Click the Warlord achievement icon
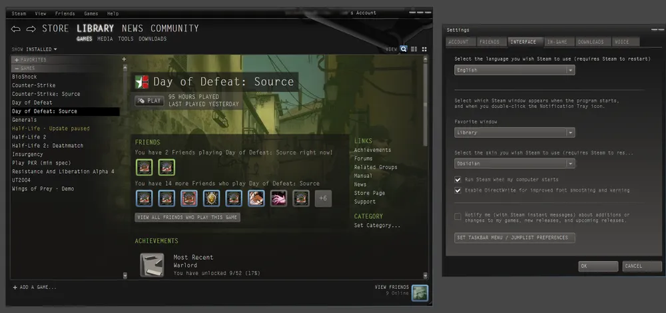The height and width of the screenshot is (313, 666). click(x=152, y=264)
